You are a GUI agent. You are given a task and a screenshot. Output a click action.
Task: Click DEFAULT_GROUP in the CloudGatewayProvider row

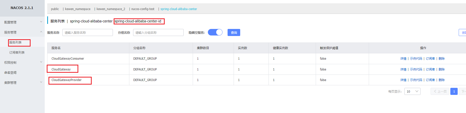(145, 80)
